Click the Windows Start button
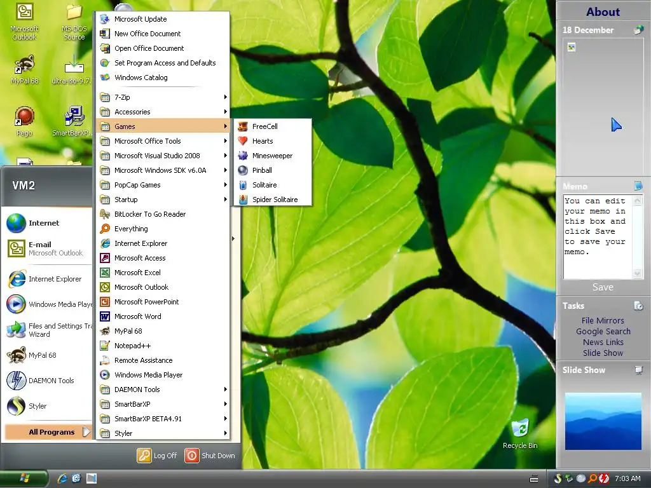Image resolution: width=651 pixels, height=488 pixels. [24, 478]
